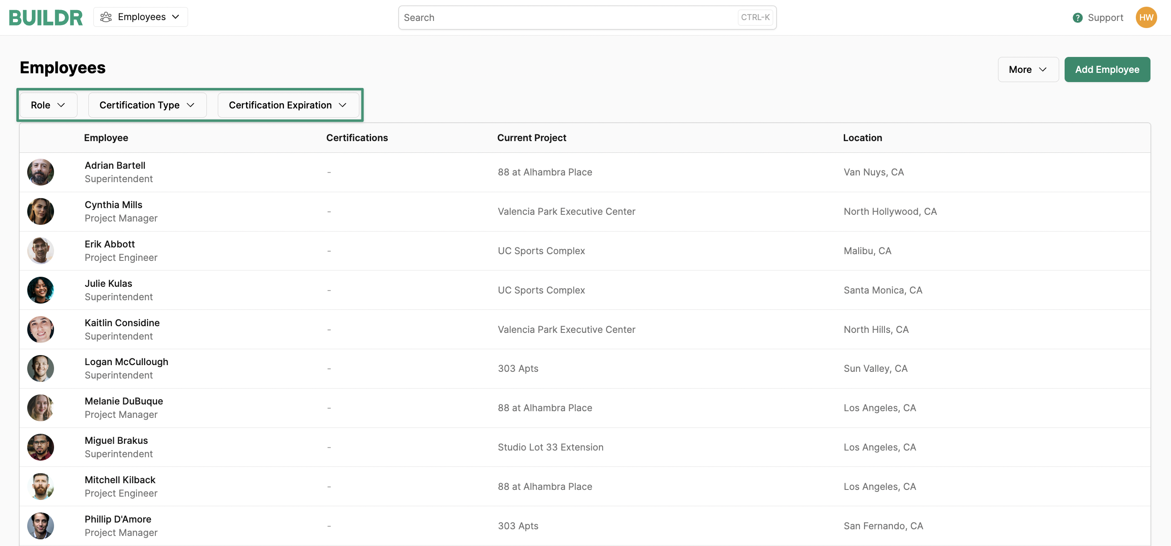Click Julie Kulas' Superintendent role text

click(x=119, y=297)
